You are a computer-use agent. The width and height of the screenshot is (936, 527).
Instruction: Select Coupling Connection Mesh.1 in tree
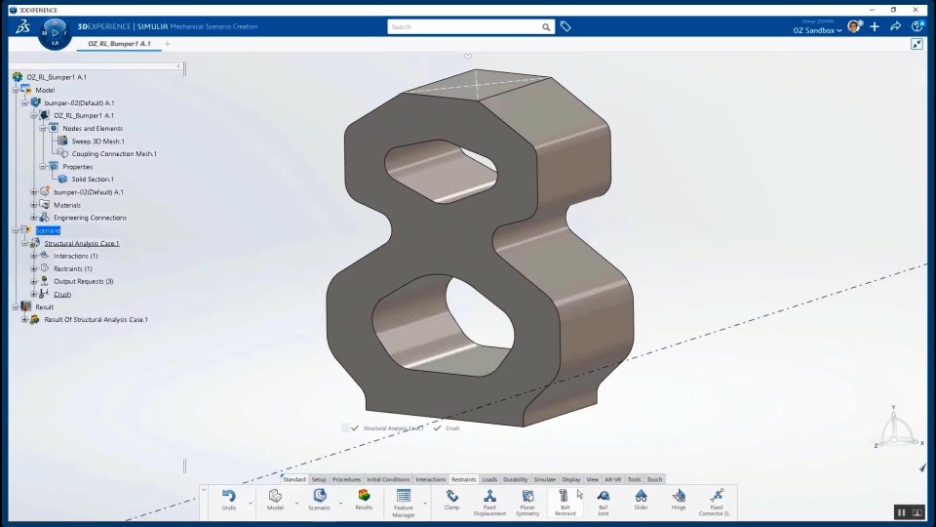114,154
